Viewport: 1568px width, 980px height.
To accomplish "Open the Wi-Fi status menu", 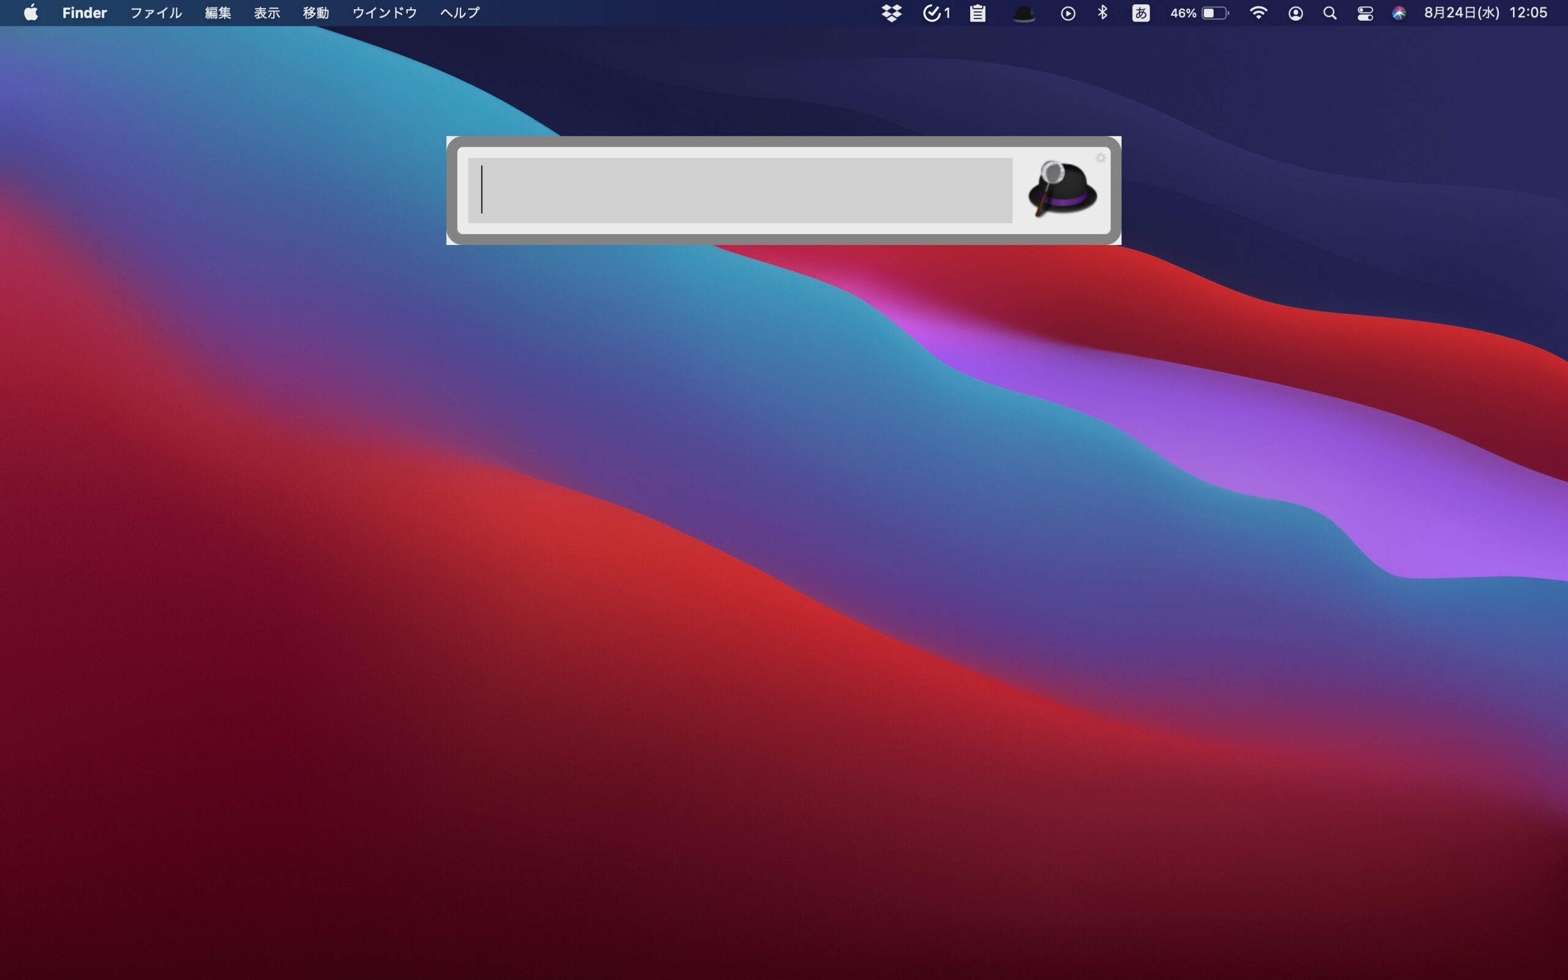I will click(1257, 13).
